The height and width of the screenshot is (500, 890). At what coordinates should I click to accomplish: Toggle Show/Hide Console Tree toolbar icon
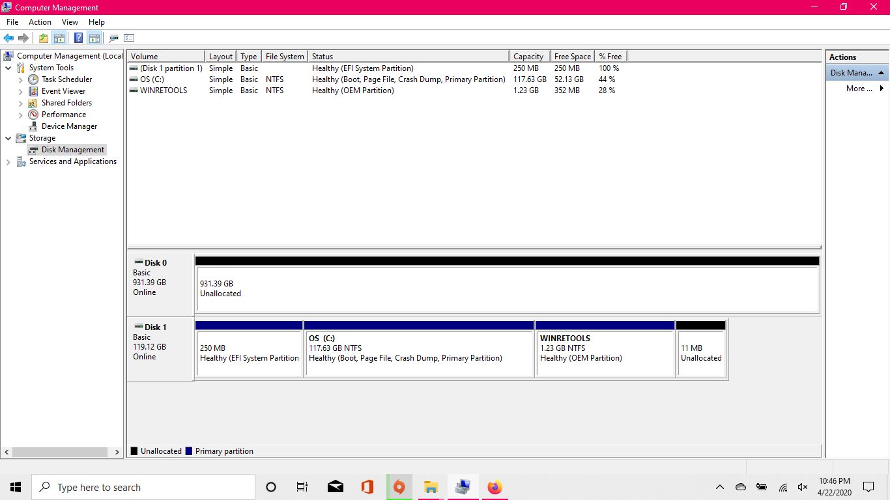coord(59,38)
